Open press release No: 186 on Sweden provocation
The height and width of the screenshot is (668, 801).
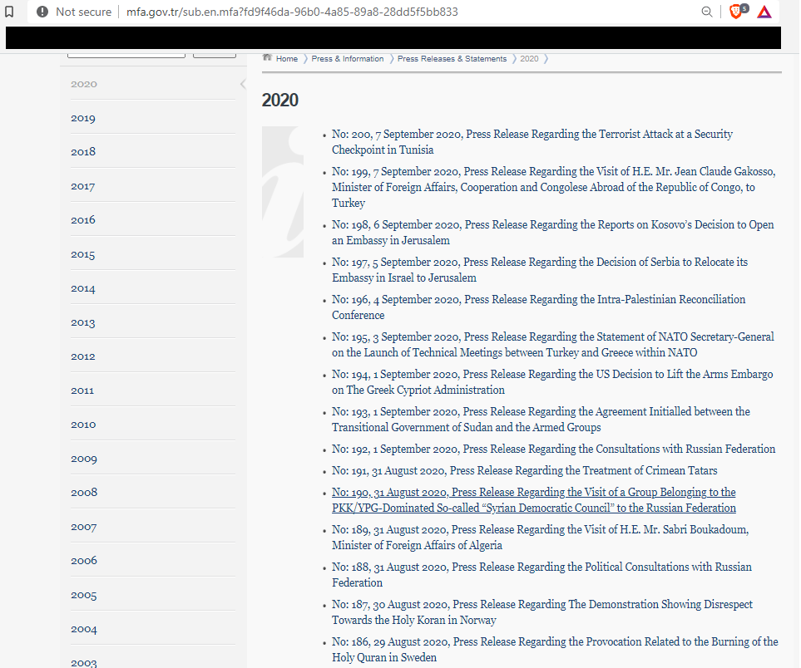click(556, 649)
